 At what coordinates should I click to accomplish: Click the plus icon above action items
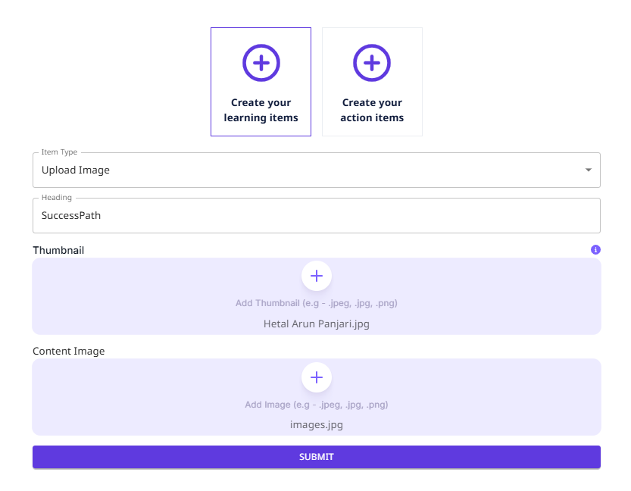click(x=372, y=63)
